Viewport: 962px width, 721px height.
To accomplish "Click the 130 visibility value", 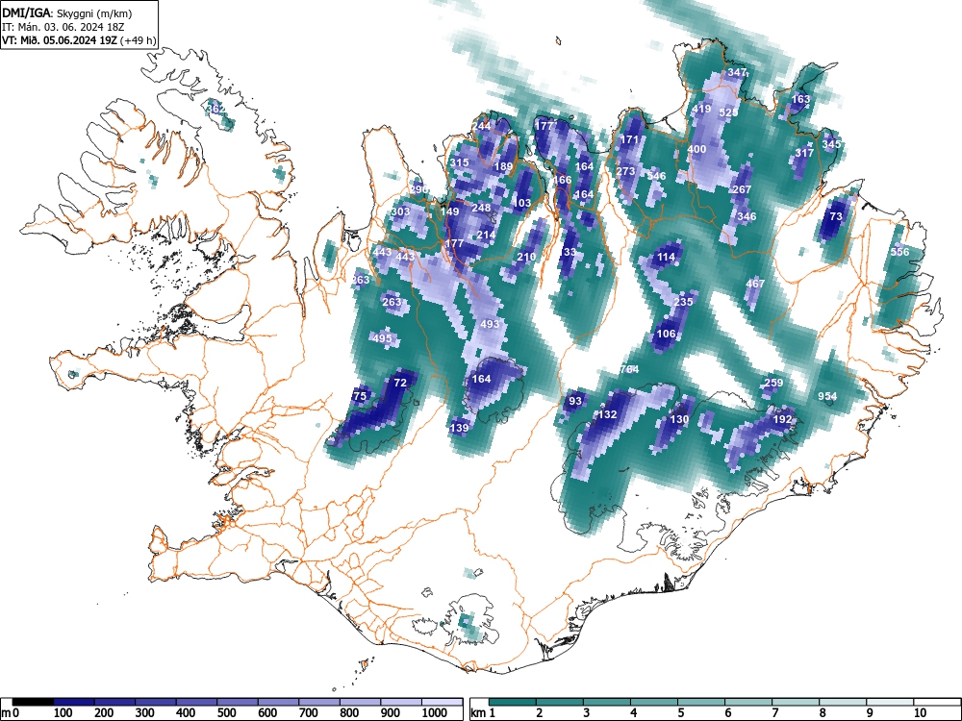I will click(679, 419).
